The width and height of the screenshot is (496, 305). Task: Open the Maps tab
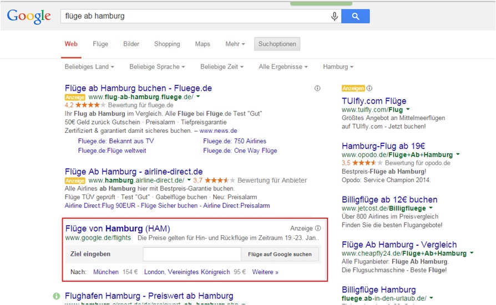tap(203, 44)
